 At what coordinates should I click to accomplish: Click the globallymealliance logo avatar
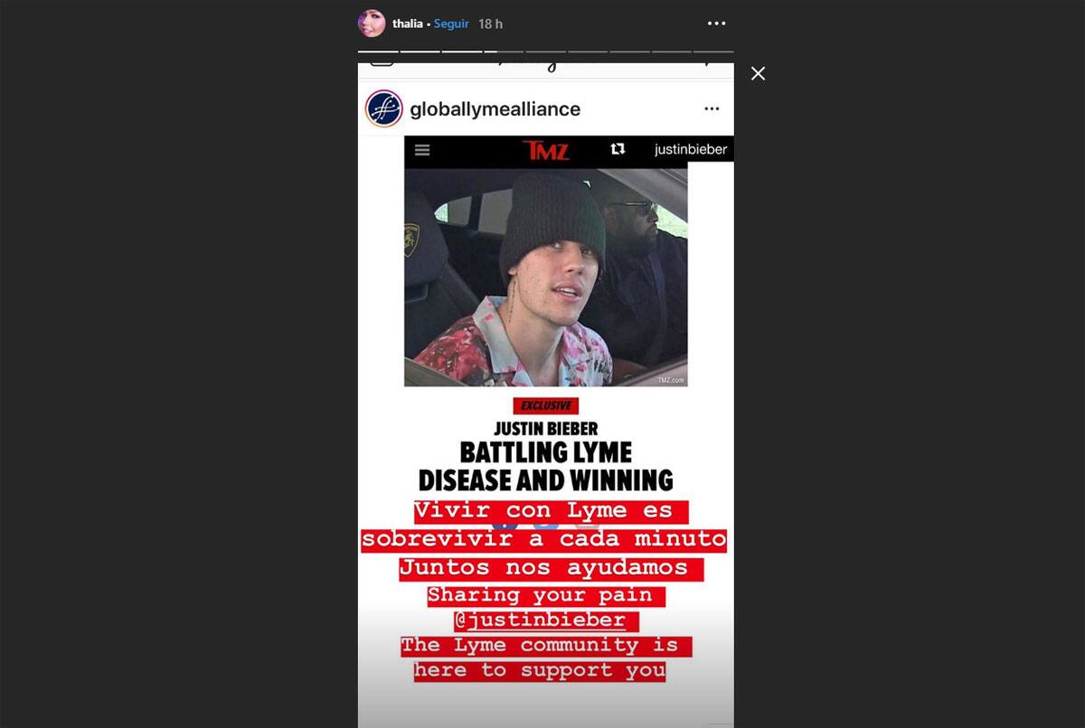coord(383,108)
